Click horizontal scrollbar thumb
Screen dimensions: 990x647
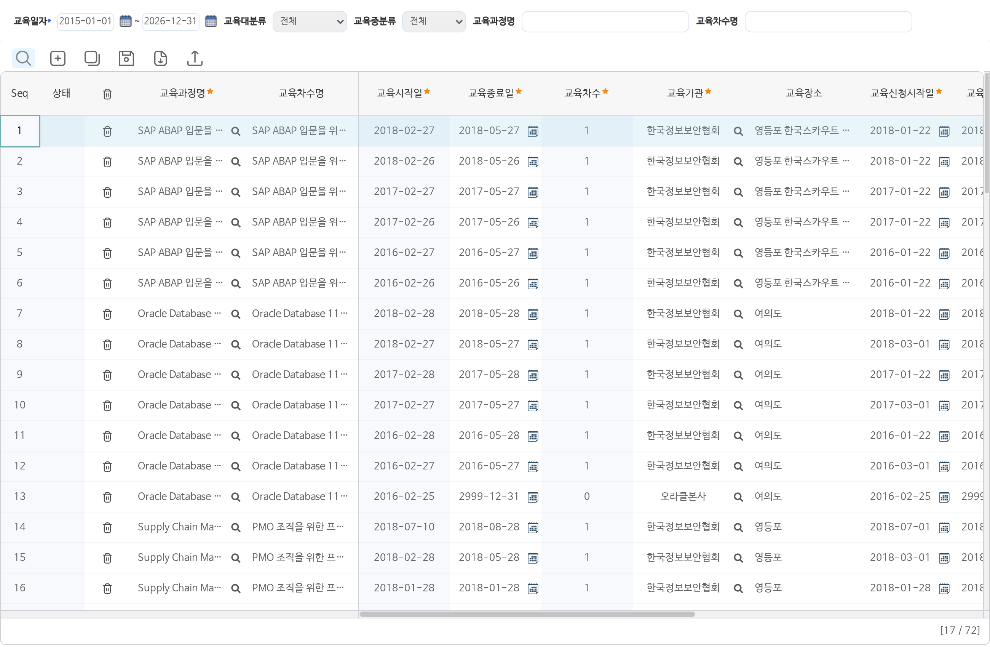(527, 615)
